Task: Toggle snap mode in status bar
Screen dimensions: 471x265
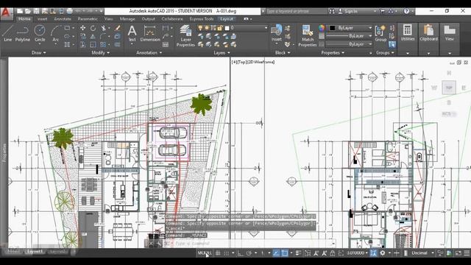Action: tap(227, 253)
